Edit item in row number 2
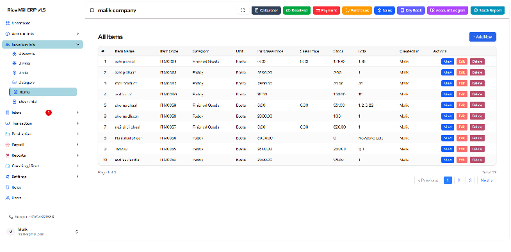The image size is (511, 252). (461, 72)
